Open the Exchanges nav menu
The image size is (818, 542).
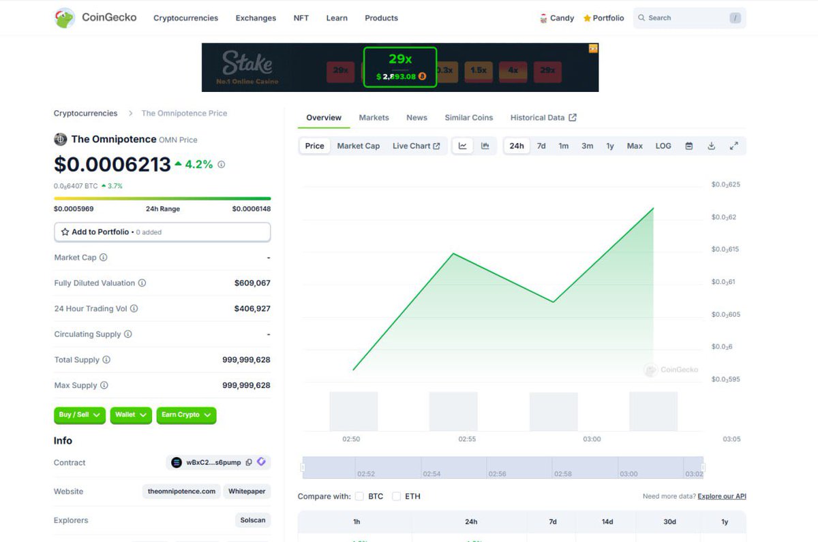pos(256,18)
